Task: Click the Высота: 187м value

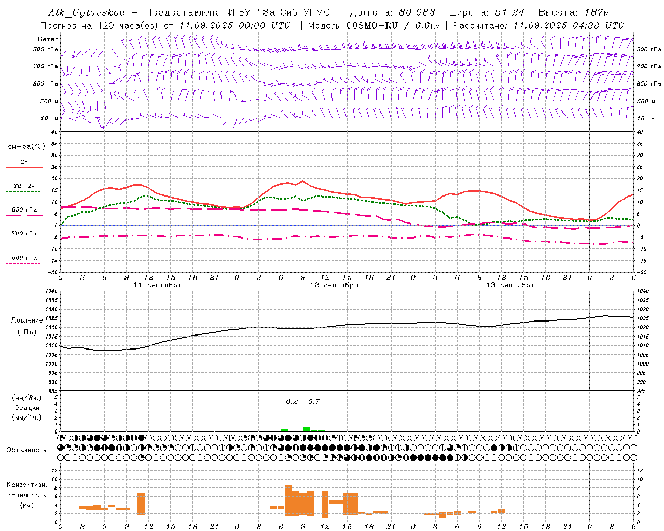Action: (574, 12)
